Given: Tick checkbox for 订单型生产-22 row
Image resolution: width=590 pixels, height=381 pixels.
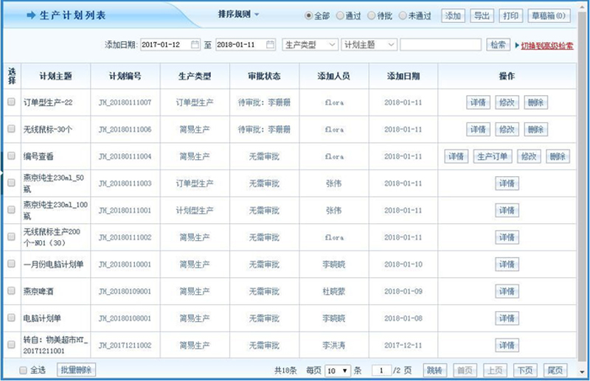Looking at the screenshot, I should tap(11, 102).
